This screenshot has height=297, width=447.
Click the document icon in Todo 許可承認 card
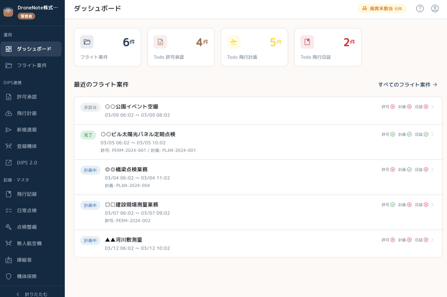(x=160, y=42)
